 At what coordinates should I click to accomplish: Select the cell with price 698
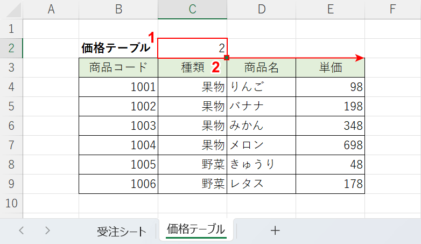[x=330, y=145]
